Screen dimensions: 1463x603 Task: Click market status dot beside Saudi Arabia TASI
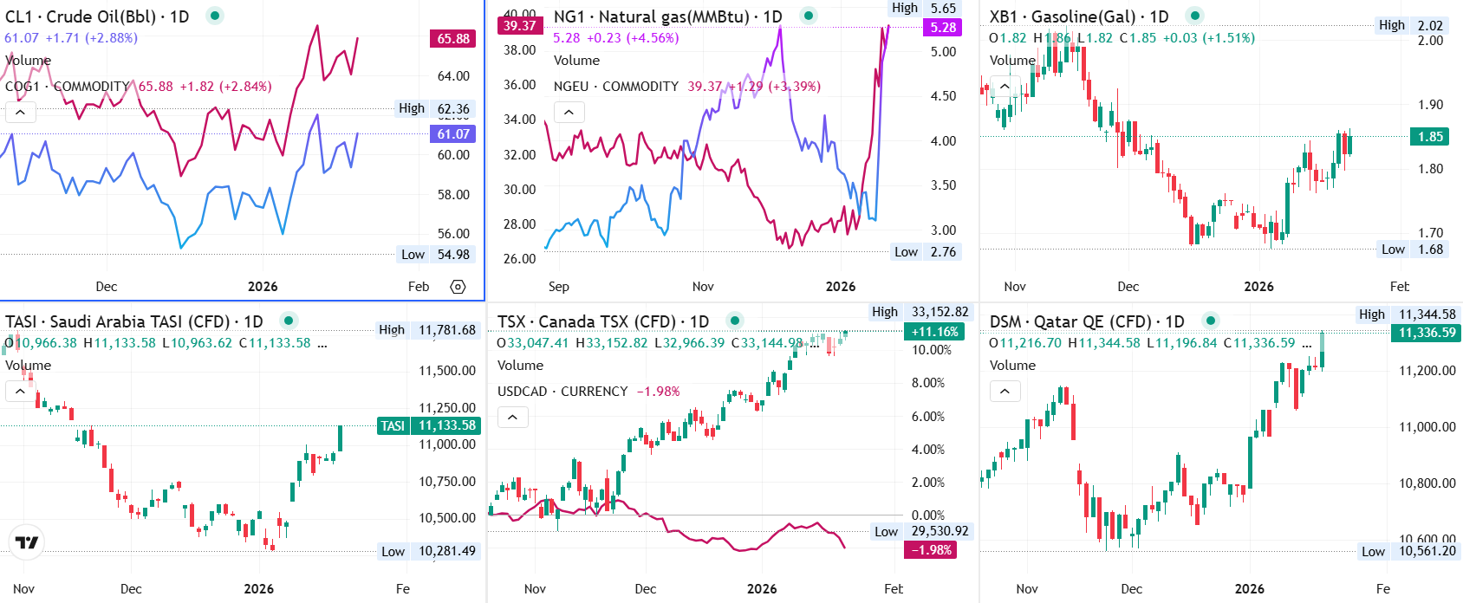[x=289, y=321]
